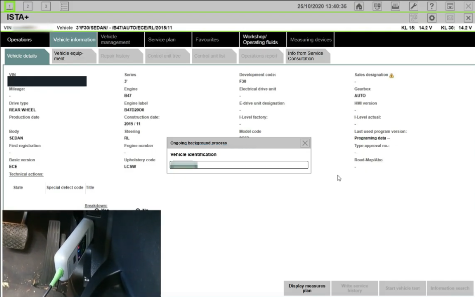Switch to the Control unit list sub-tab
This screenshot has height=297, width=475.
coord(214,56)
